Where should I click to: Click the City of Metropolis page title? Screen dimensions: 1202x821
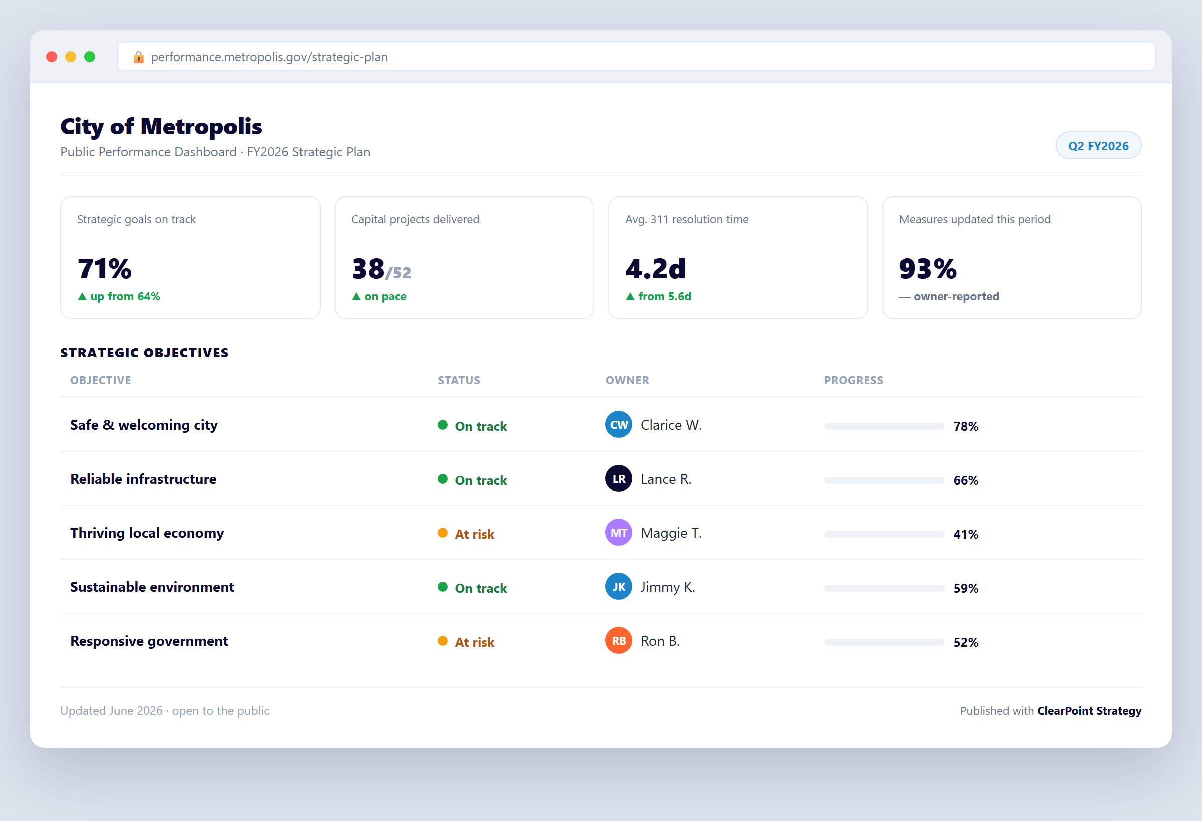click(x=161, y=127)
